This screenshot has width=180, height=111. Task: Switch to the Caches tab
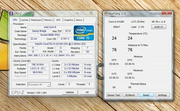tap(25, 20)
